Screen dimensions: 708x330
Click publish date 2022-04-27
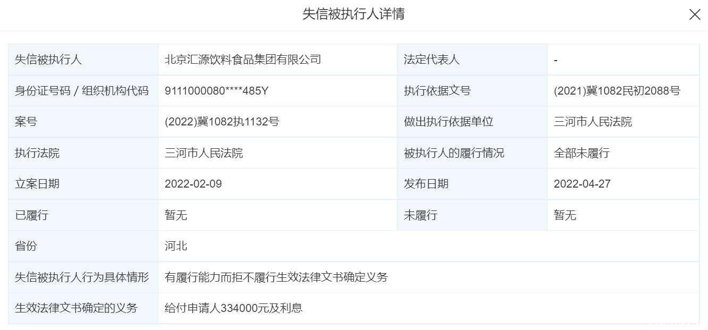click(582, 184)
